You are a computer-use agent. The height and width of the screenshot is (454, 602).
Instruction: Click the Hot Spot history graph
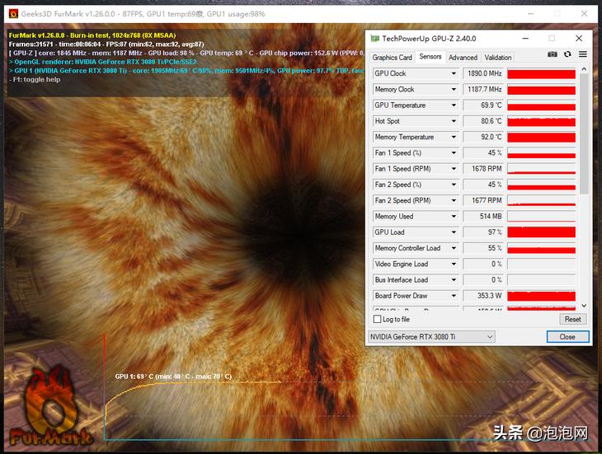click(x=541, y=121)
